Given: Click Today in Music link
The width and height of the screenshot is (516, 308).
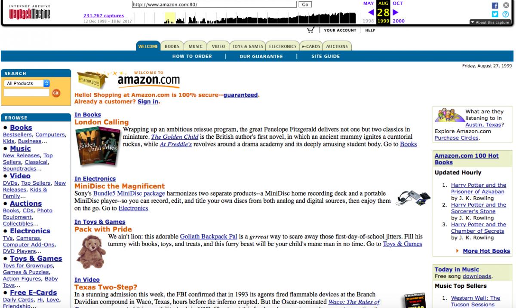Looking at the screenshot, I should click(457, 270).
